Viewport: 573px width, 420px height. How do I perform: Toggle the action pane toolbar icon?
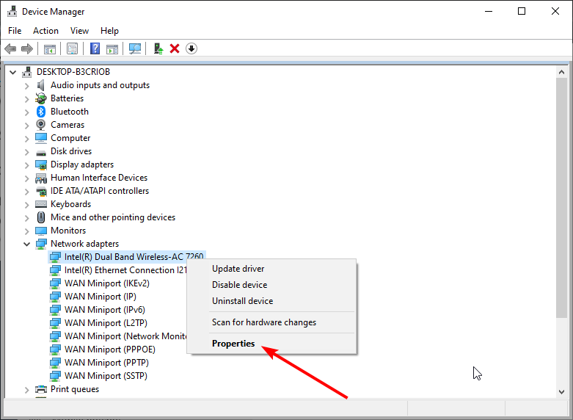point(112,48)
